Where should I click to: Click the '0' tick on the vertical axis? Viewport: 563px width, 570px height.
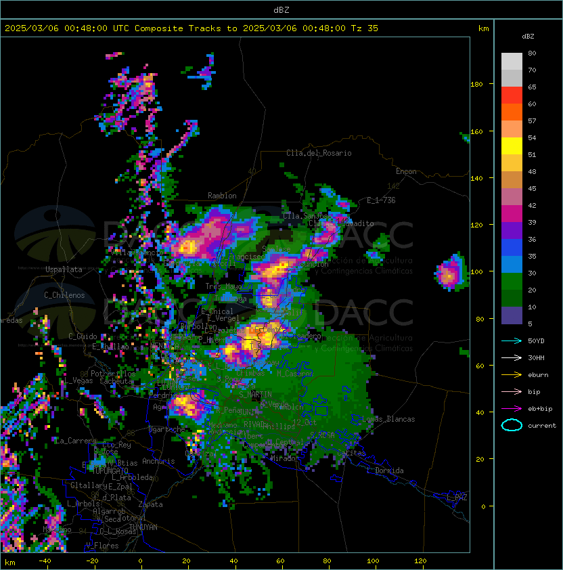tap(483, 507)
